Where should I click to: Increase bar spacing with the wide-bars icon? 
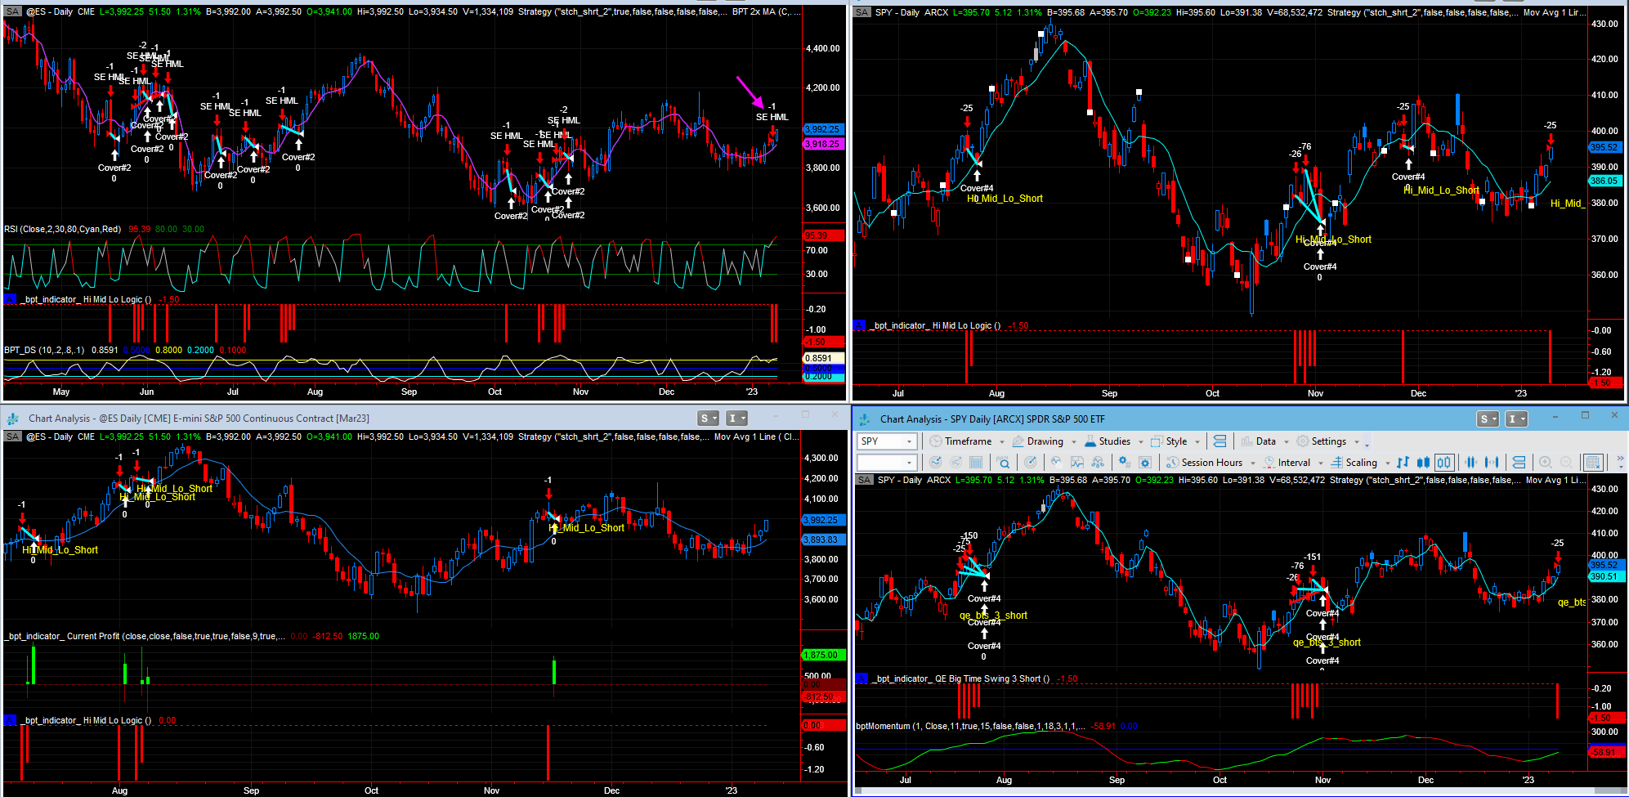click(x=1492, y=463)
